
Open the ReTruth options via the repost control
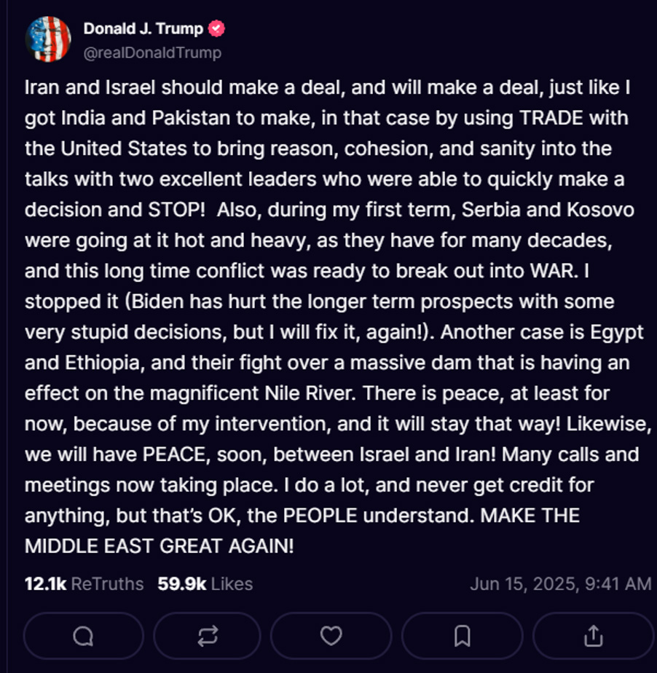click(206, 635)
